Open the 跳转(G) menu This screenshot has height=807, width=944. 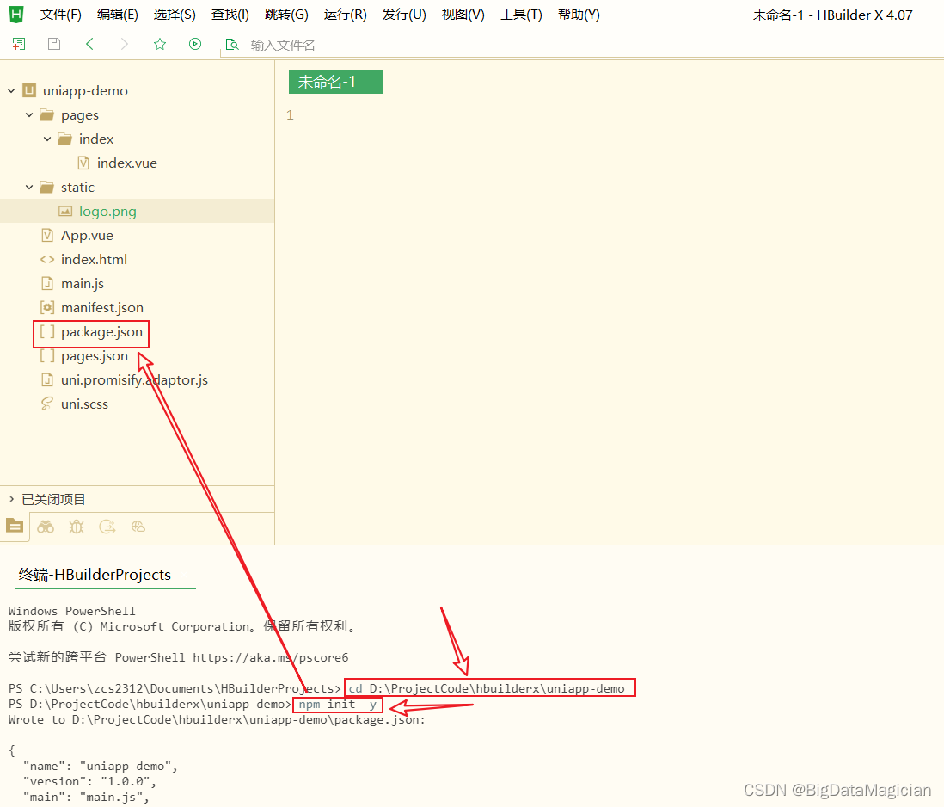point(286,15)
